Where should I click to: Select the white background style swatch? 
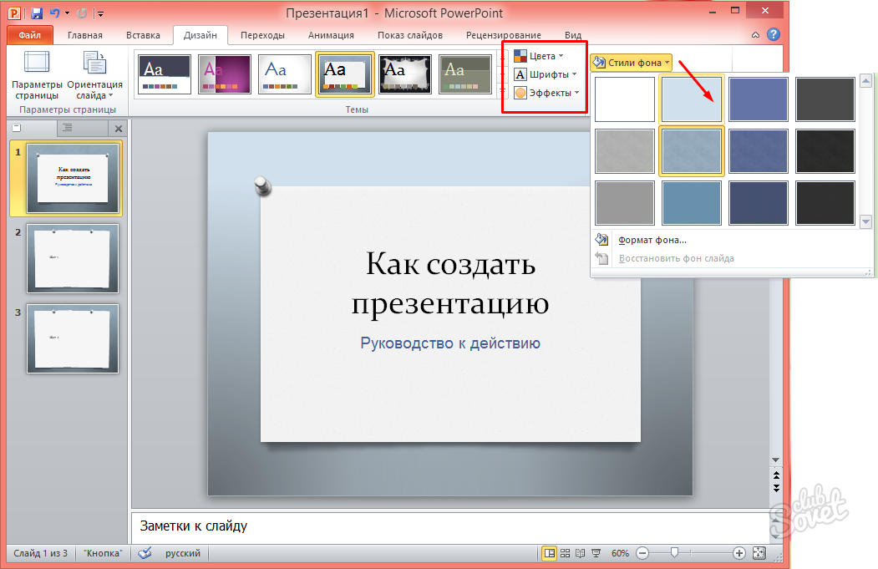(625, 99)
